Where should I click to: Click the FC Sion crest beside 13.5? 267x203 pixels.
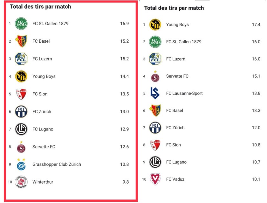[x=21, y=94]
